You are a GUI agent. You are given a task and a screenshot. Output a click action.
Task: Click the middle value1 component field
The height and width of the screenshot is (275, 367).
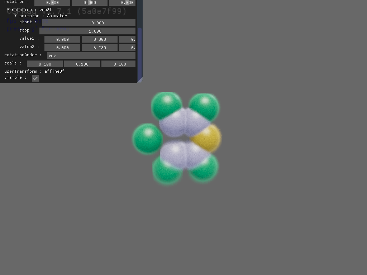pos(99,39)
